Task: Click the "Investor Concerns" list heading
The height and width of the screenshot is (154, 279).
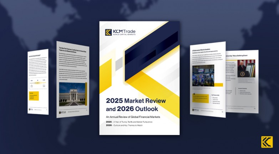Action: [243, 89]
